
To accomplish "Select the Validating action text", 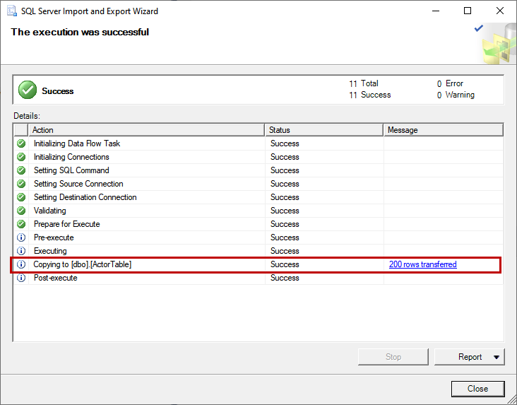I will pyautogui.click(x=49, y=211).
